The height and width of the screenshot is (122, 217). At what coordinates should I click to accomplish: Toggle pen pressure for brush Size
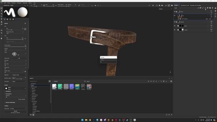coord(25,29)
